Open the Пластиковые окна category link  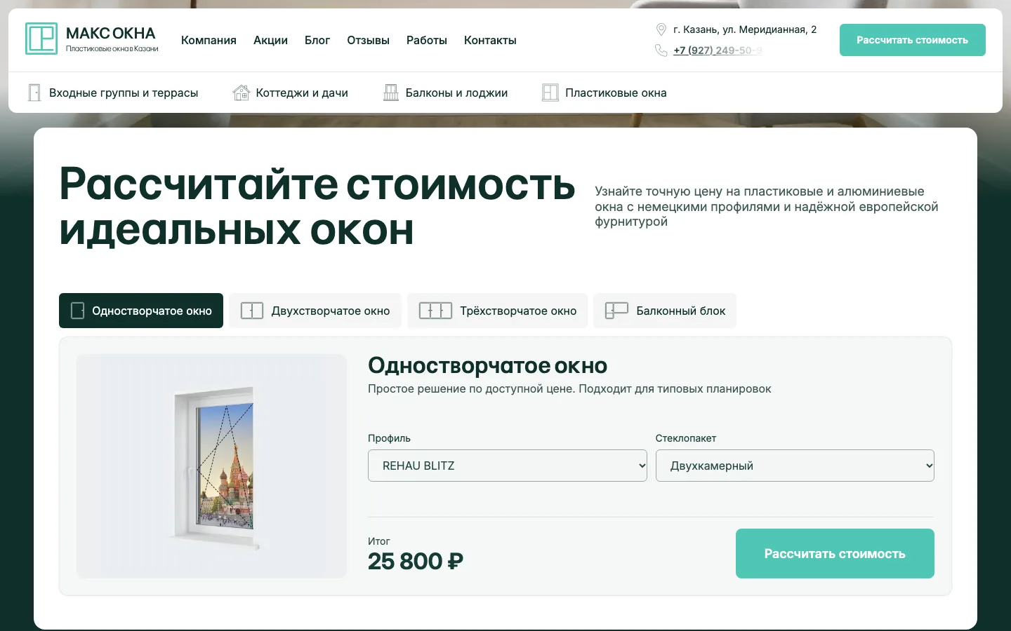coord(616,93)
